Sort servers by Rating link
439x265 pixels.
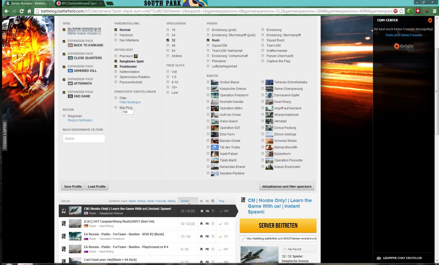tap(171, 201)
